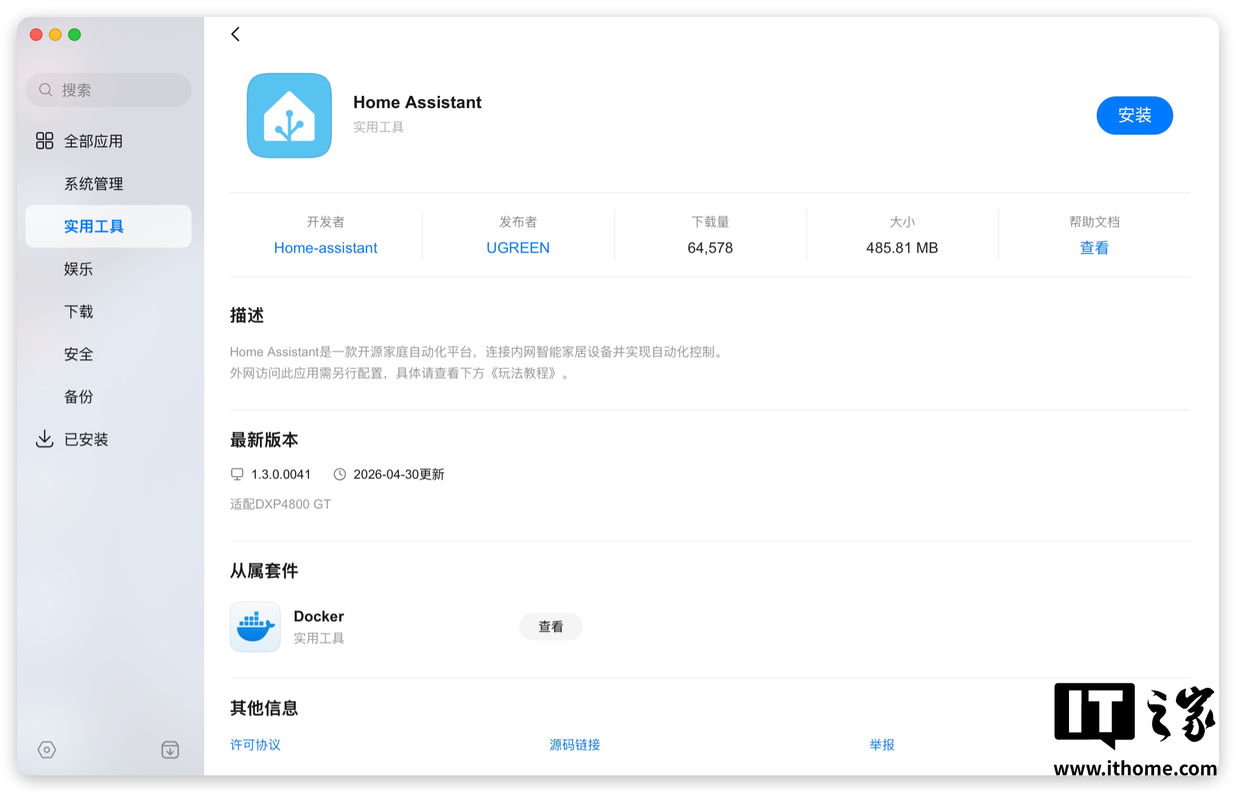Screen dimensions: 1236x791
Task: Click description line starting with 外网访问
Action: pos(399,373)
